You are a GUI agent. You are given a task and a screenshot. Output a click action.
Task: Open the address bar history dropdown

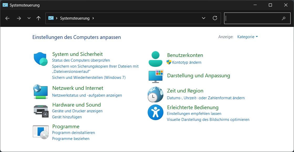pos(203,18)
